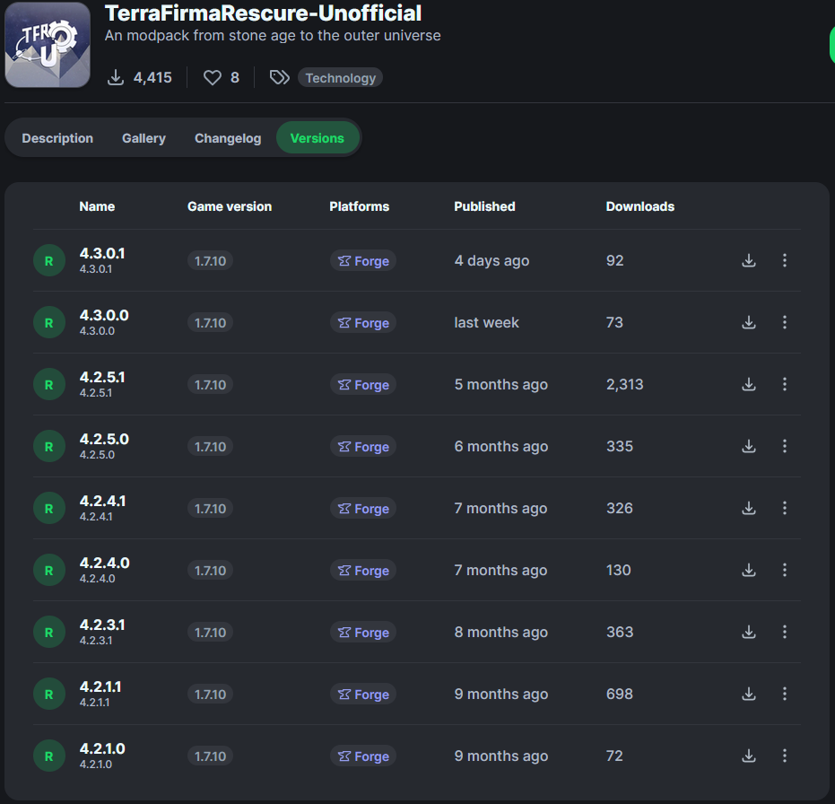Viewport: 835px width, 804px height.
Task: Click 1.7.10 game version tag for 4.2.4.1
Action: click(210, 508)
